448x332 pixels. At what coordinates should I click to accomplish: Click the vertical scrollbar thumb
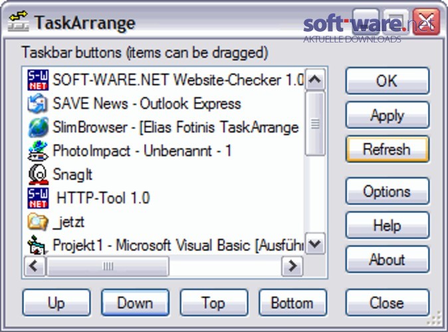315,124
